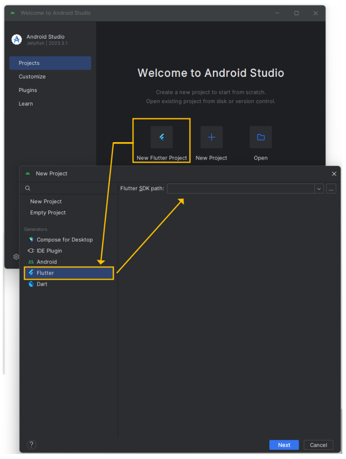This screenshot has height=459, width=346.
Task: Click the Android Studio logo icon
Action: pyautogui.click(x=17, y=39)
